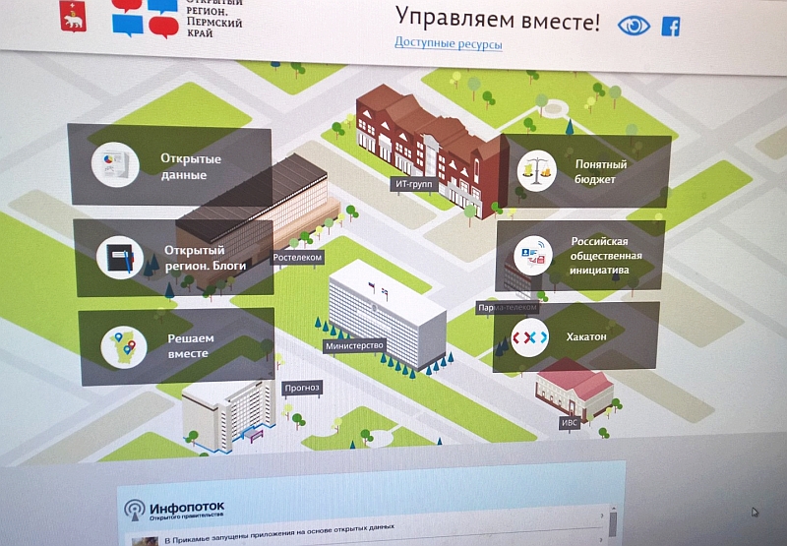Open the Доступные ресурсы link
Screen dimensions: 787x546
(x=448, y=43)
